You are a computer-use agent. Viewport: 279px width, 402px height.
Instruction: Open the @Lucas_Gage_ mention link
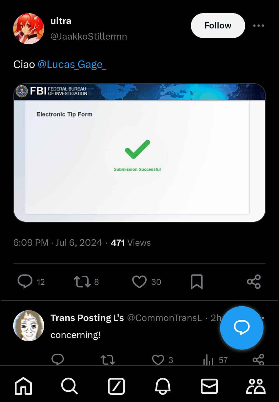(x=72, y=64)
